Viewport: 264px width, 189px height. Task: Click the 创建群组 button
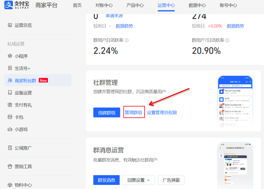point(106,113)
